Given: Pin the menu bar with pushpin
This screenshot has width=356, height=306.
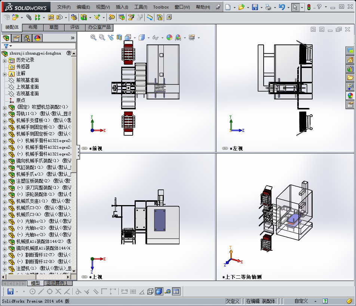Looking at the screenshot, I should click(x=218, y=7).
